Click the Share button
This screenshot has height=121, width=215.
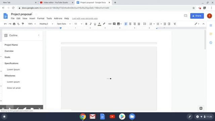[x=197, y=16]
